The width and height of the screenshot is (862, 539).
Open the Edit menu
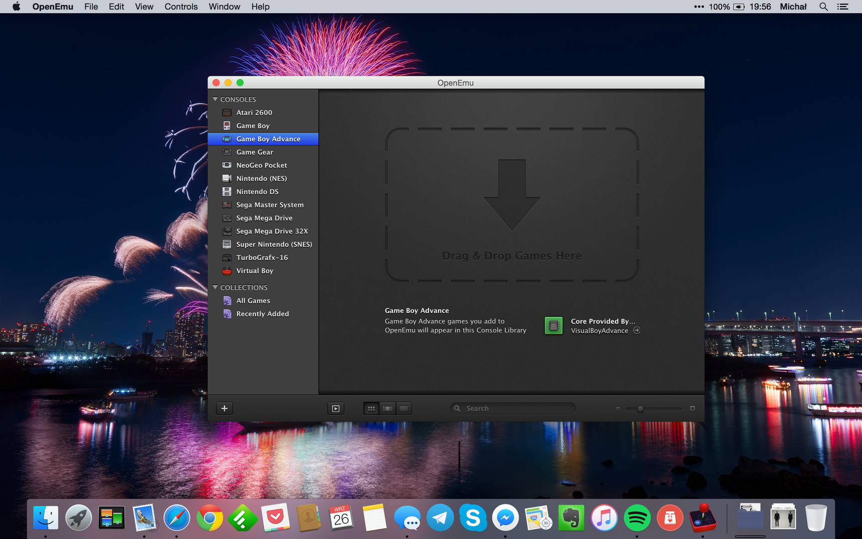(116, 7)
